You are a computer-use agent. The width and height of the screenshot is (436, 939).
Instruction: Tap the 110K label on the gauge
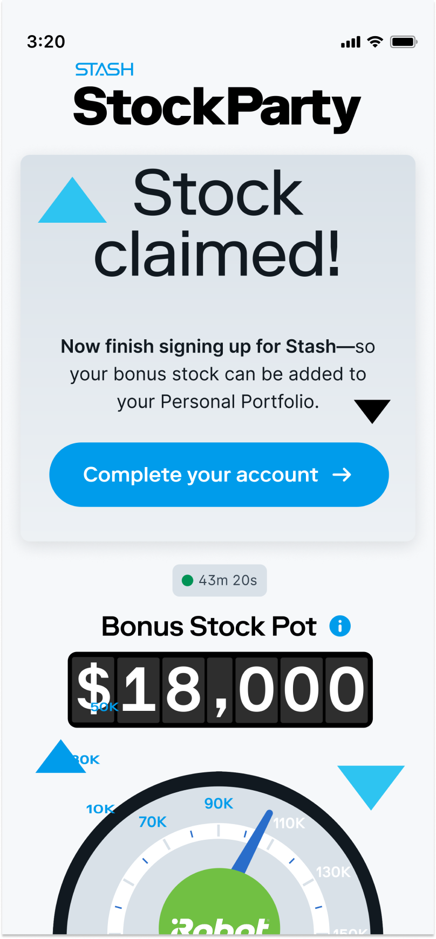289,823
